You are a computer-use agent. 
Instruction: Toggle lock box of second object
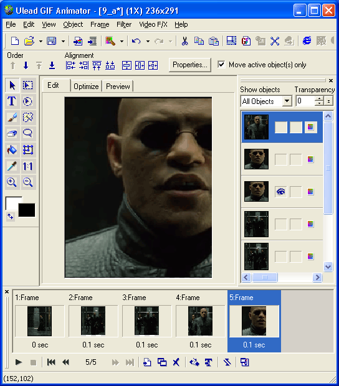pyautogui.click(x=296, y=159)
